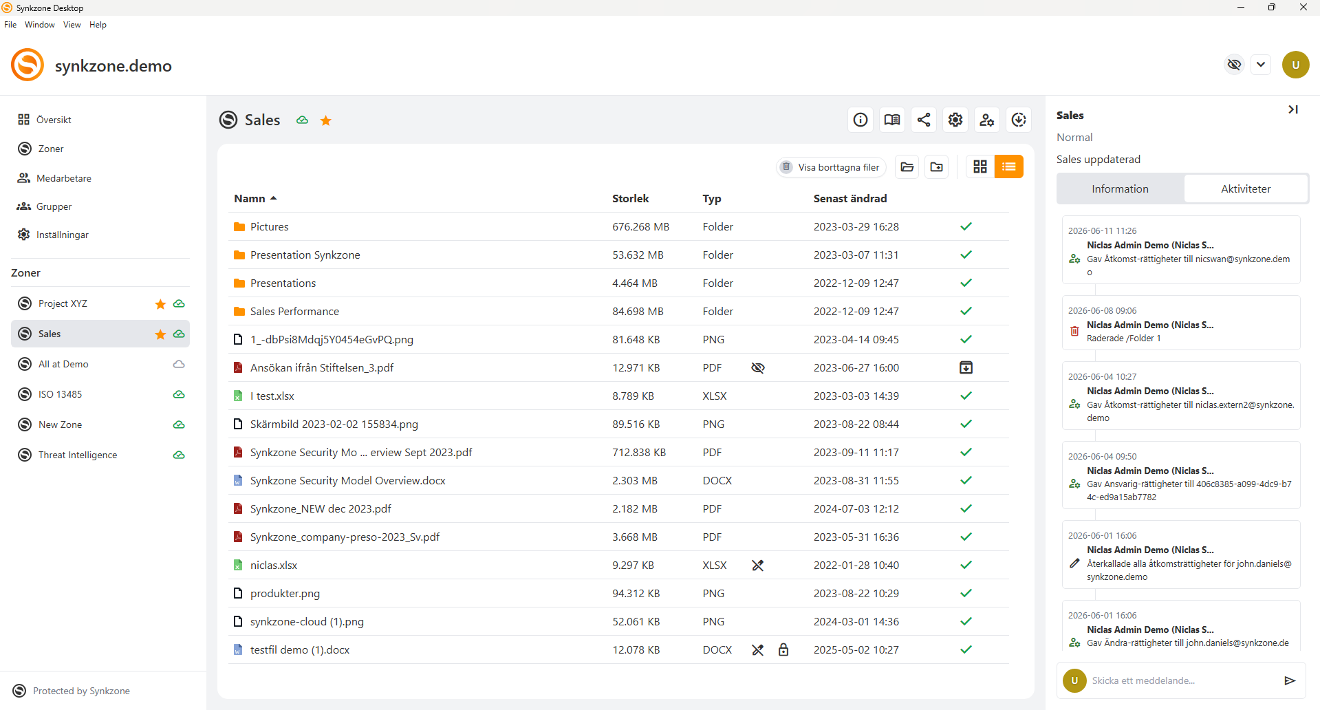1320x710 pixels.
Task: Click the hidden-eye icon on Ansökan ifrån Stiftelsen_3.pdf
Action: pos(758,368)
